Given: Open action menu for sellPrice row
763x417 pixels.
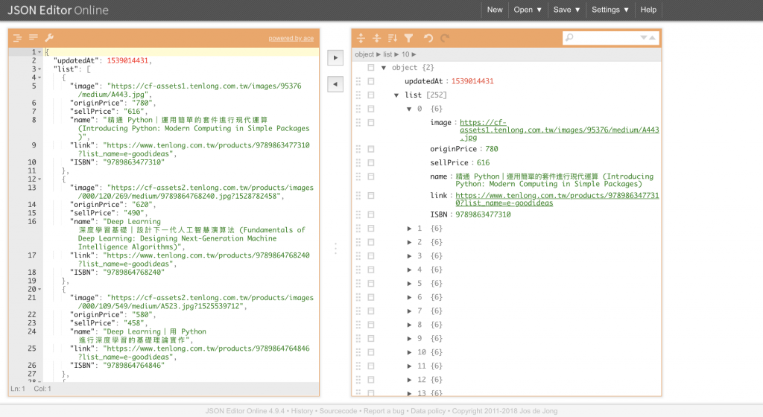Looking at the screenshot, I should tap(371, 163).
